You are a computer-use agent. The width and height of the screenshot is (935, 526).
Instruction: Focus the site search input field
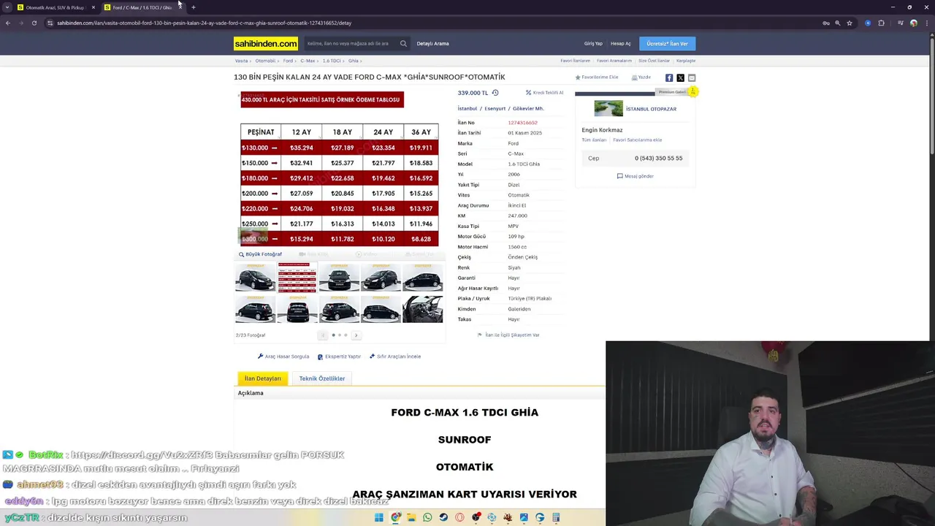click(x=351, y=43)
